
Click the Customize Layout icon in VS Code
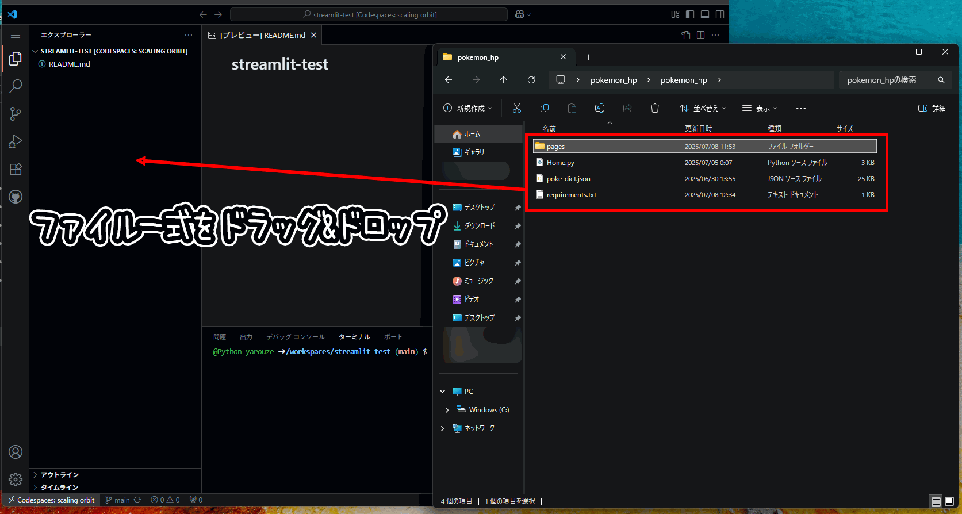coord(675,14)
